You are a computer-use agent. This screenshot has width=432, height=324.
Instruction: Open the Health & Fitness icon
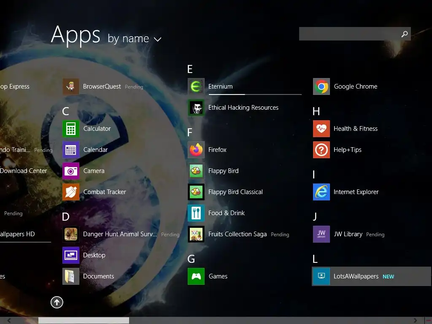pyautogui.click(x=321, y=129)
